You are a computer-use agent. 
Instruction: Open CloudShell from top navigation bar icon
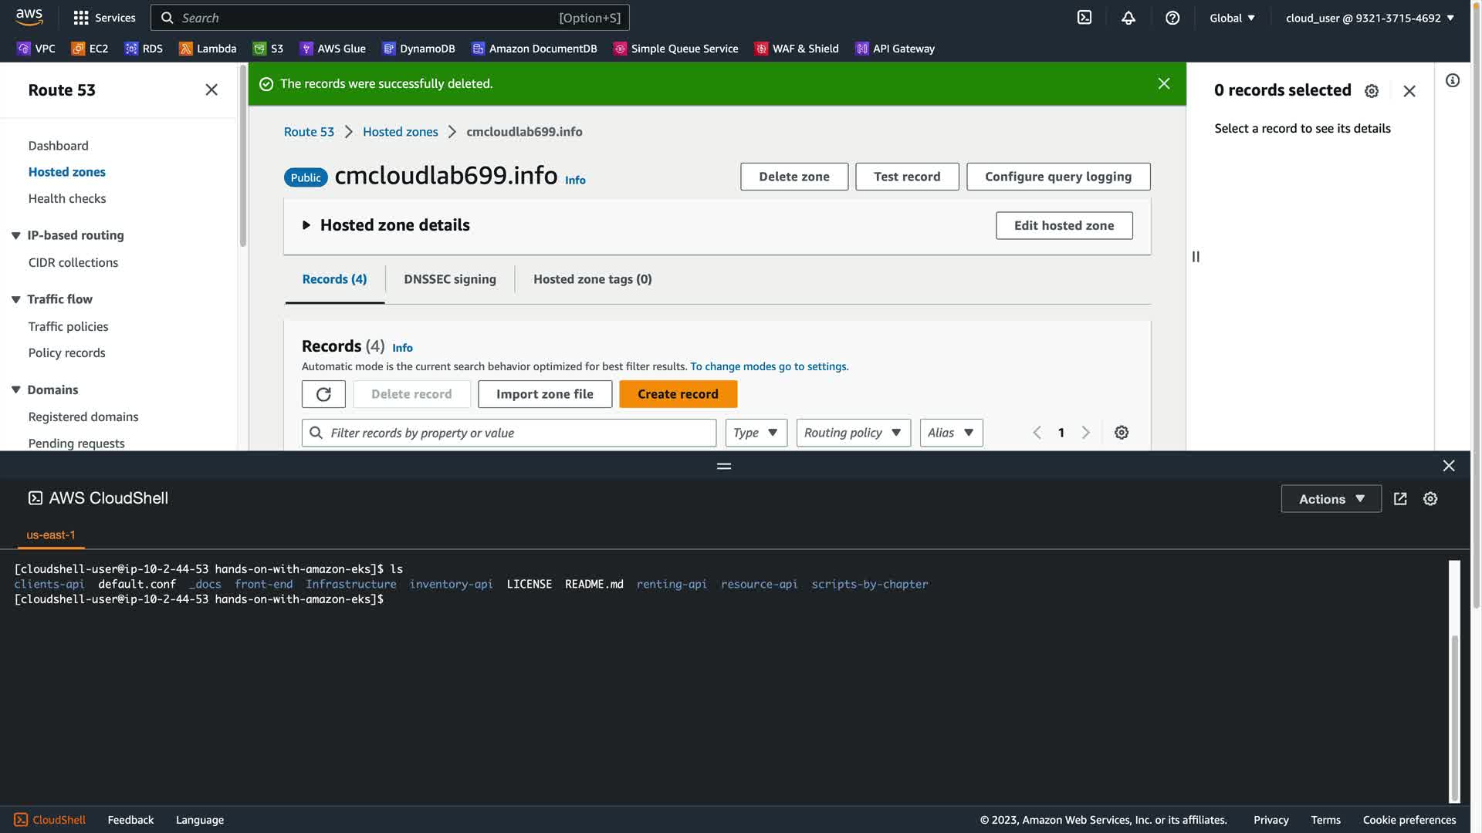tap(1084, 18)
